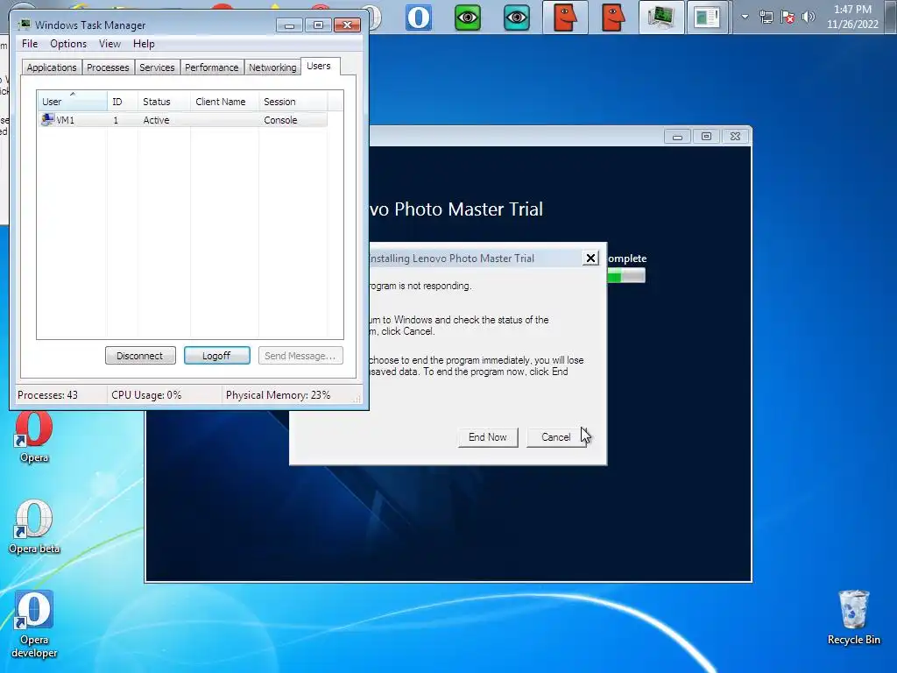Click the Physical Memory: 23% status entry
Screen dimensions: 897x673
click(x=278, y=395)
